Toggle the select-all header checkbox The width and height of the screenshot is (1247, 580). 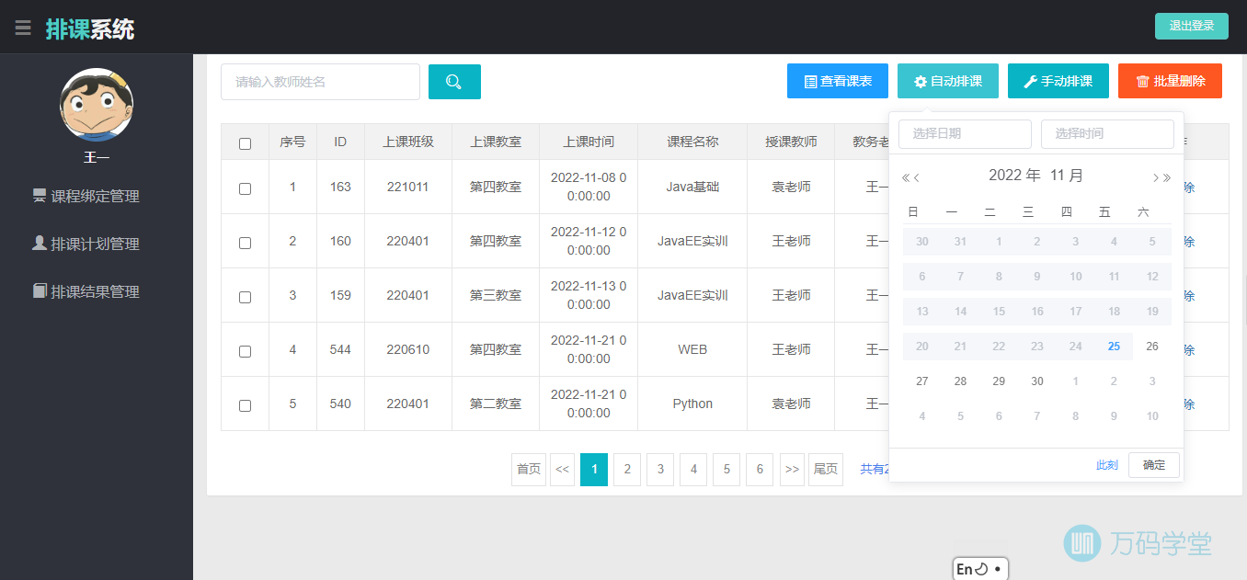[x=245, y=143]
